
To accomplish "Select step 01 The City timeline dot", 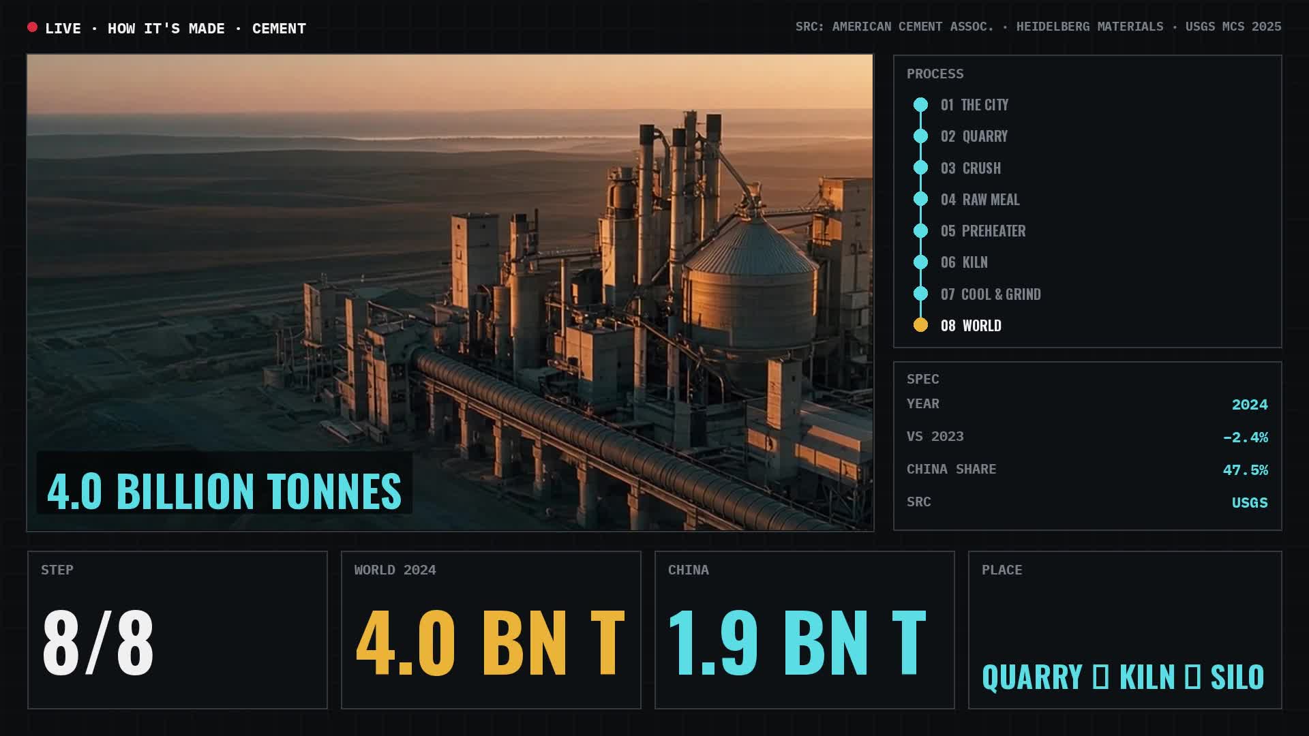I will 920,104.
